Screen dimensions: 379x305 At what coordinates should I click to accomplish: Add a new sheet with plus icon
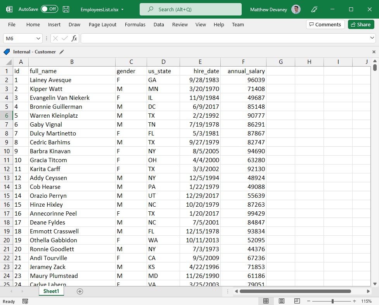[80, 291]
